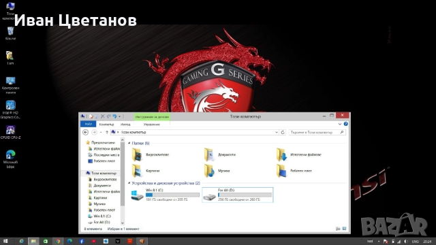
Task: Click the D: drive capacity bar
Action: (x=245, y=195)
